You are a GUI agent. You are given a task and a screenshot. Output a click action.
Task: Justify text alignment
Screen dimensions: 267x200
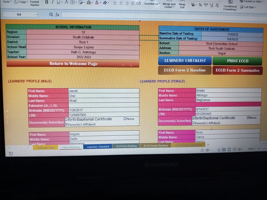[133, 3]
